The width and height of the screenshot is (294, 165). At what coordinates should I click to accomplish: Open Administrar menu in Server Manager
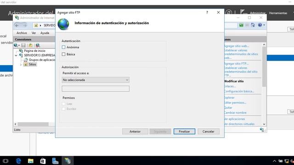tap(258, 13)
